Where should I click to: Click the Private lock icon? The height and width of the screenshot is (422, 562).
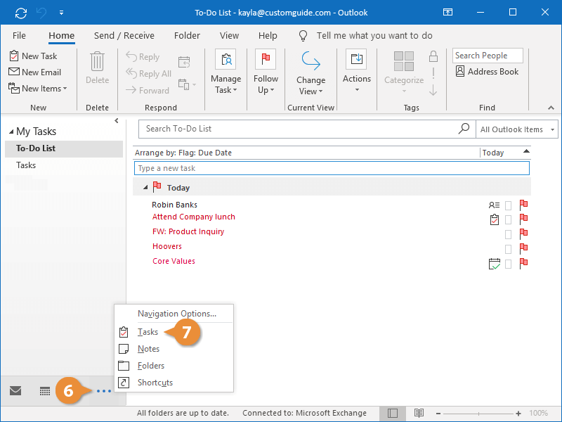point(433,56)
